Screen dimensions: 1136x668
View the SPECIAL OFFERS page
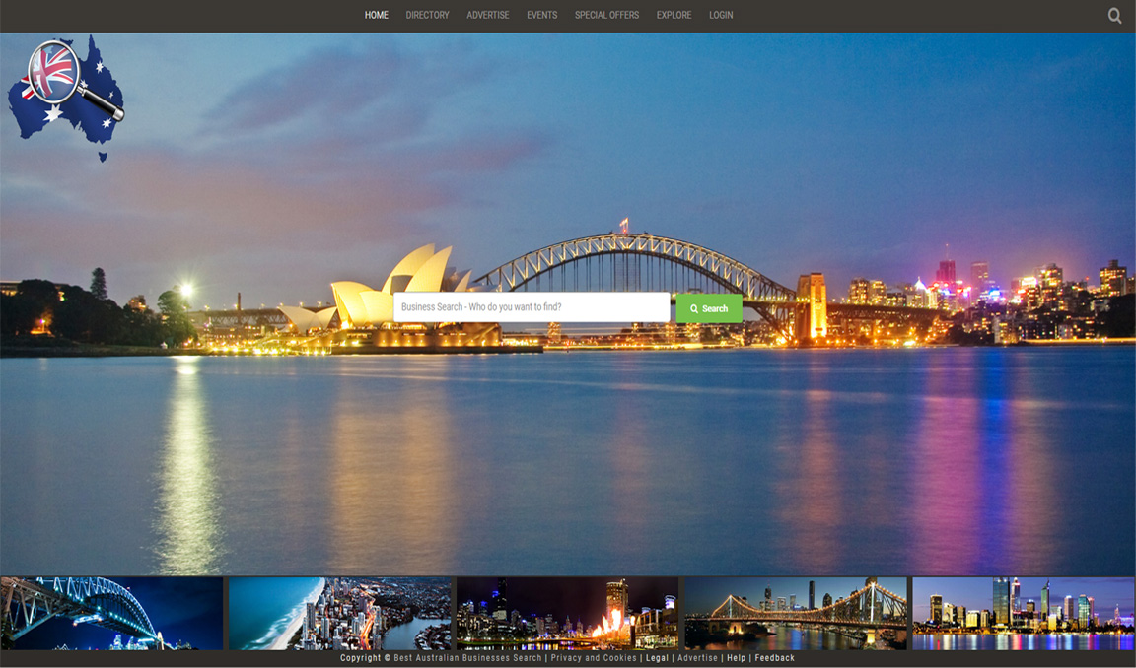tap(605, 15)
